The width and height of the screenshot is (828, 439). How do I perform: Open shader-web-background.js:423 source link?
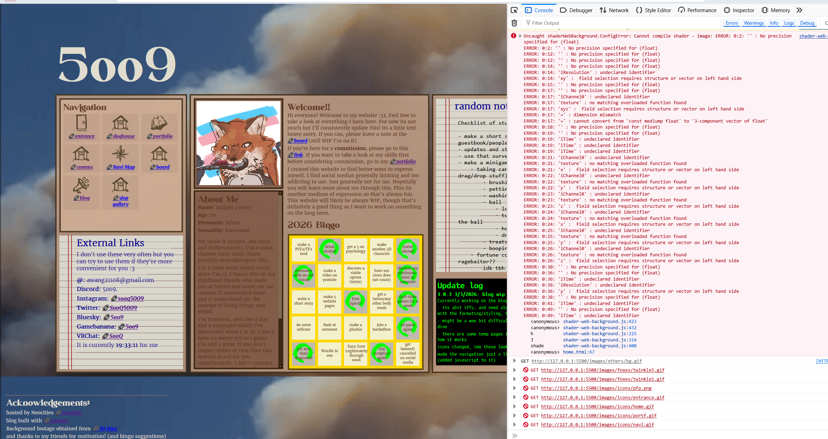click(600, 322)
